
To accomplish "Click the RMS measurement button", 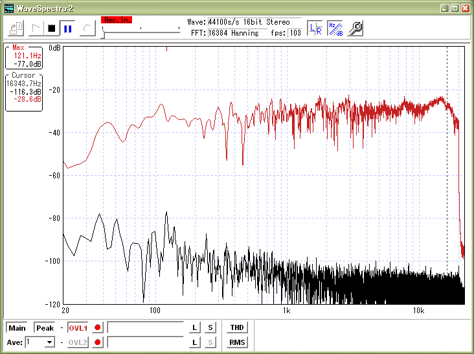I will click(236, 342).
